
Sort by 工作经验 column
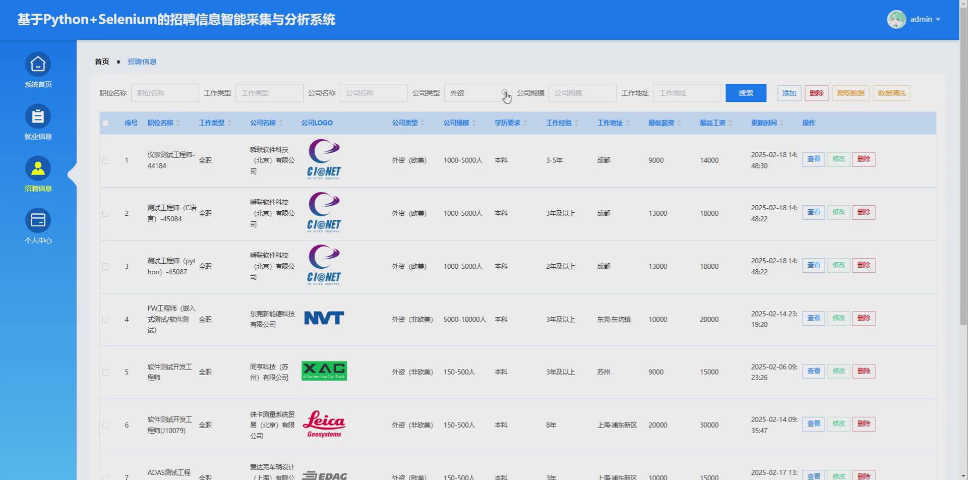tap(576, 123)
